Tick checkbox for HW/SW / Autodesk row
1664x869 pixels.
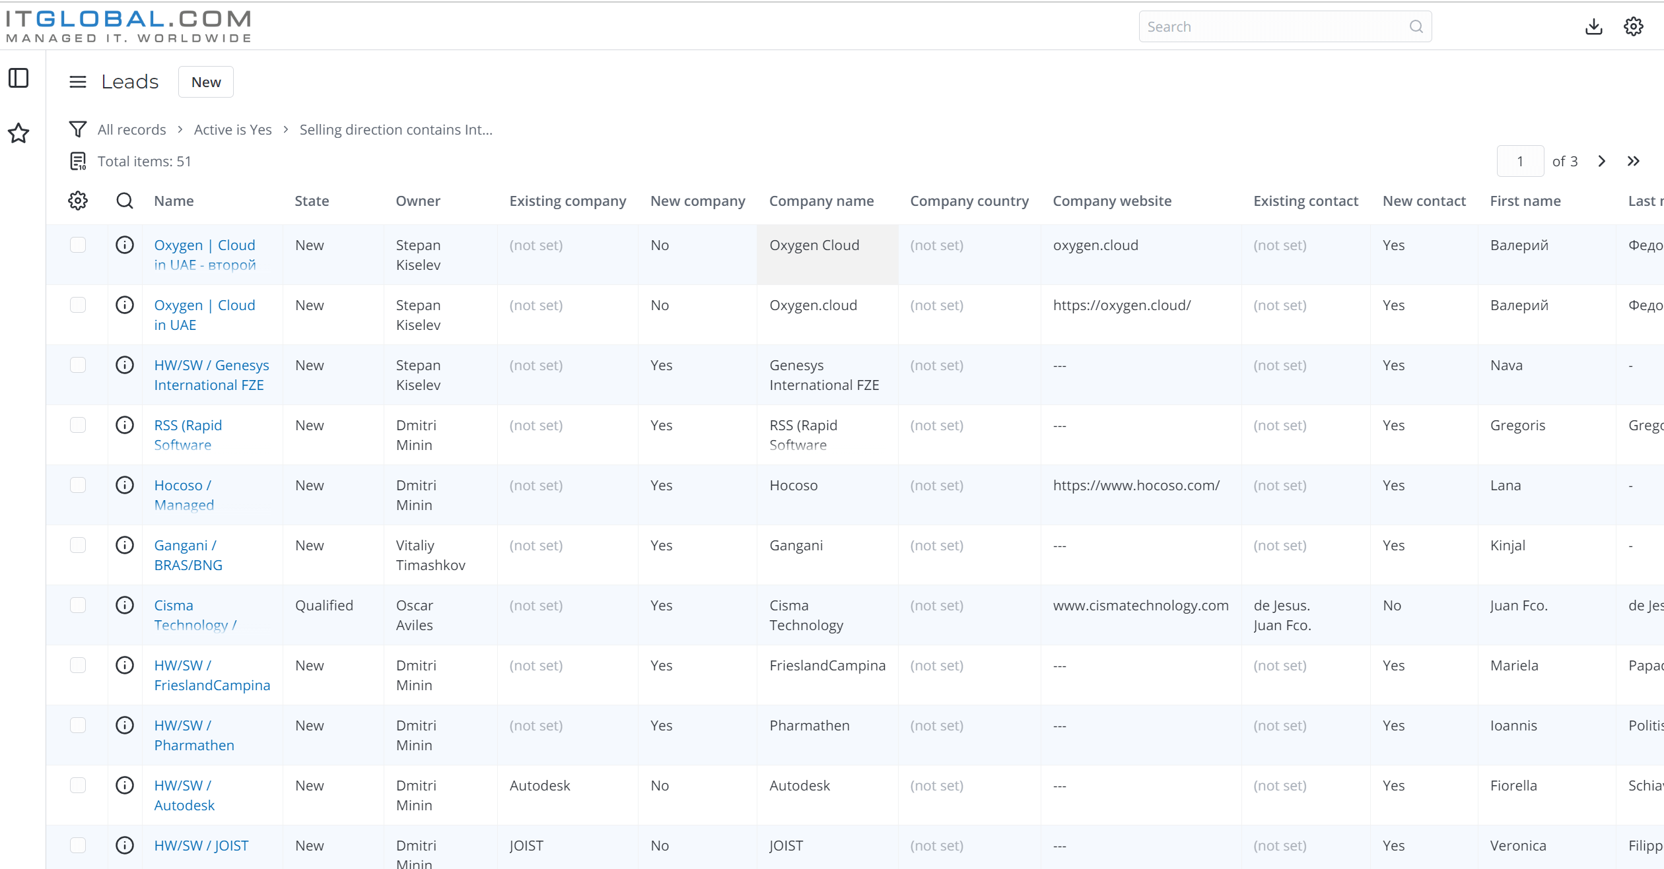(x=78, y=785)
